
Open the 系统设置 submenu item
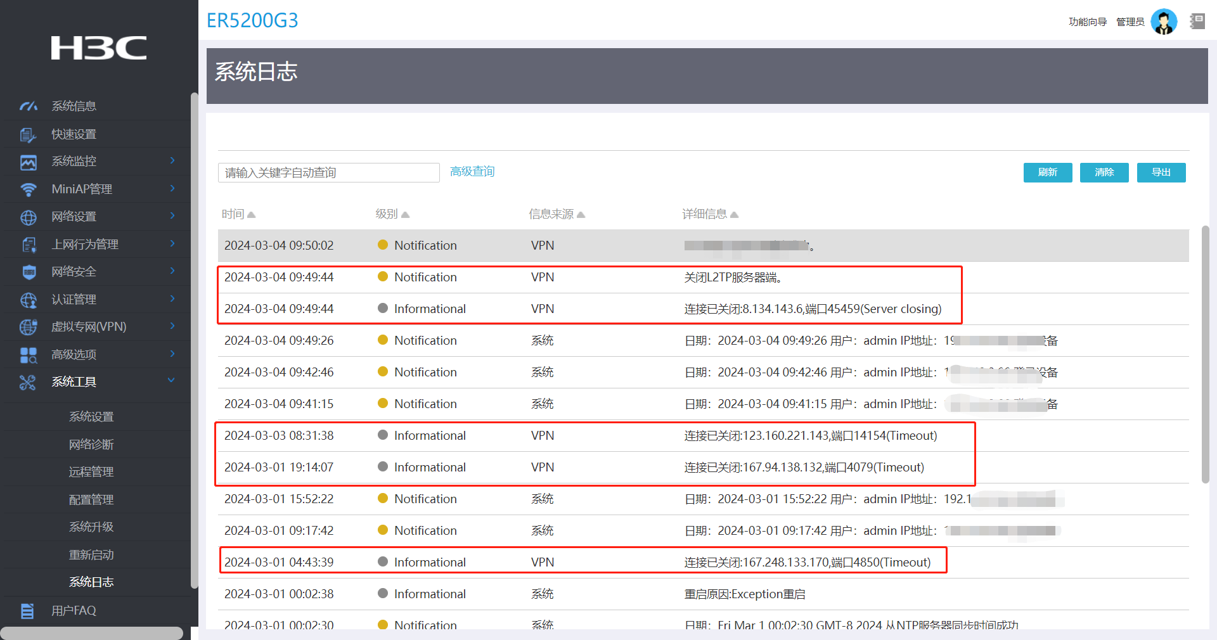point(91,417)
